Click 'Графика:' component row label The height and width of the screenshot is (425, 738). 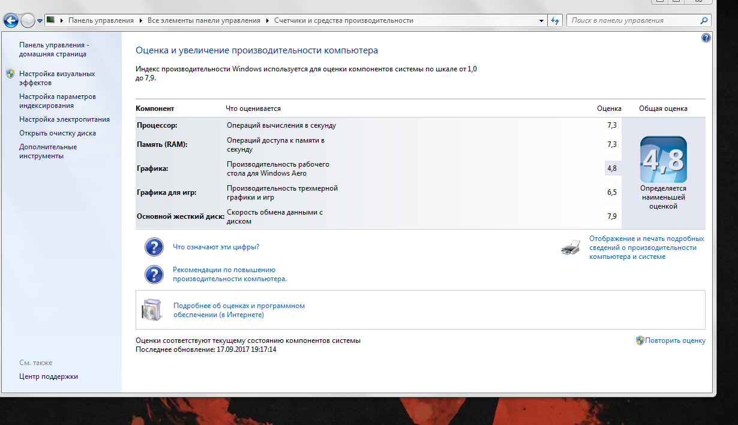pos(152,168)
